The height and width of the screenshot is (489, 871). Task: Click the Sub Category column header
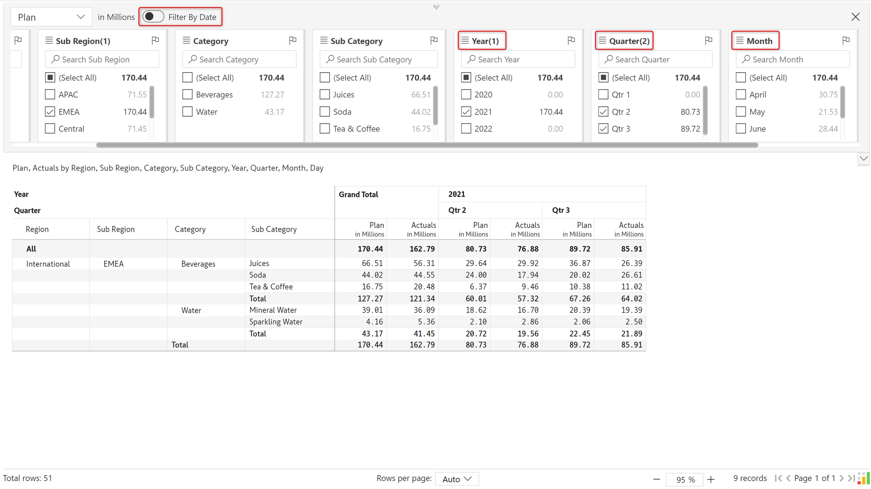click(274, 229)
